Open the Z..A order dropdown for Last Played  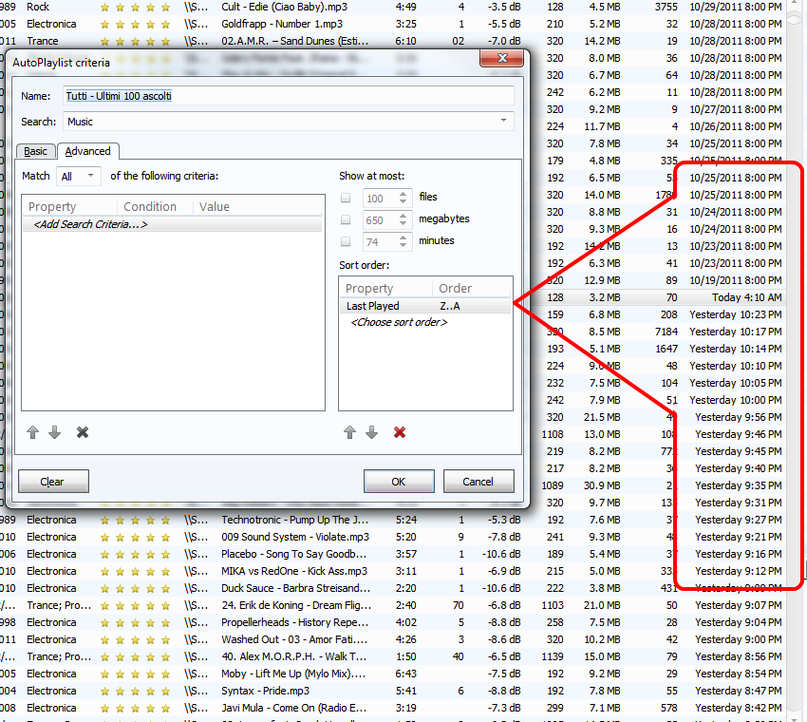(x=471, y=306)
